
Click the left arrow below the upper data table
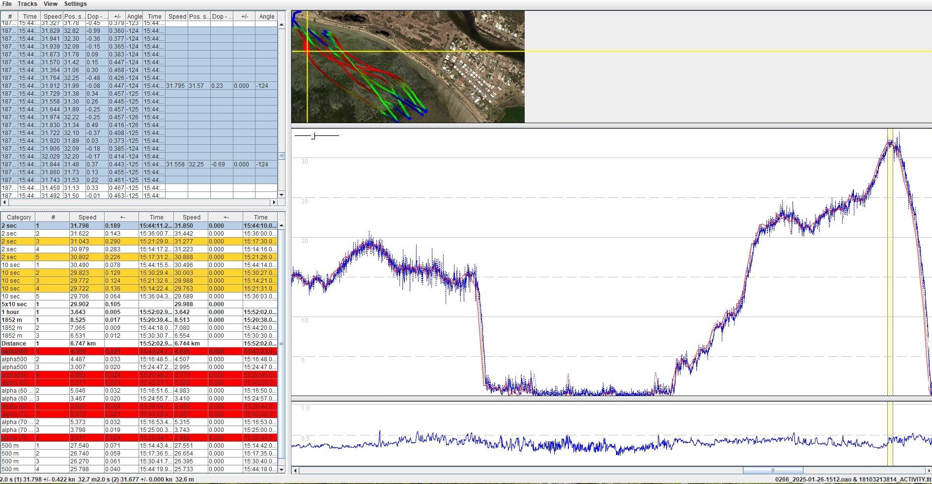[x=4, y=202]
